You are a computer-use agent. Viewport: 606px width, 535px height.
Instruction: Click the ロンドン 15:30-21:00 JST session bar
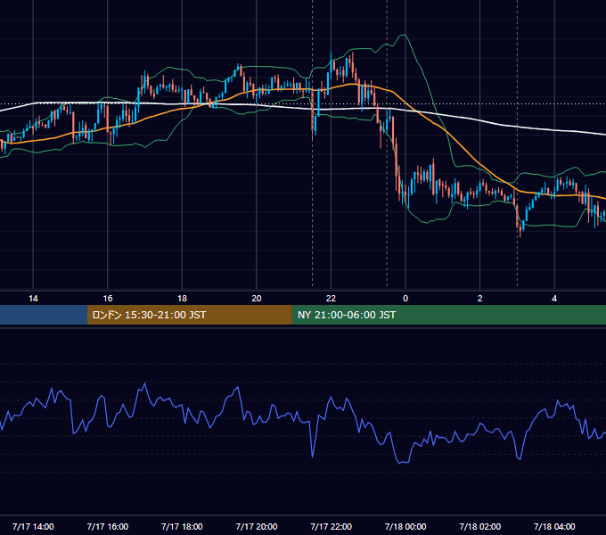[x=189, y=315]
